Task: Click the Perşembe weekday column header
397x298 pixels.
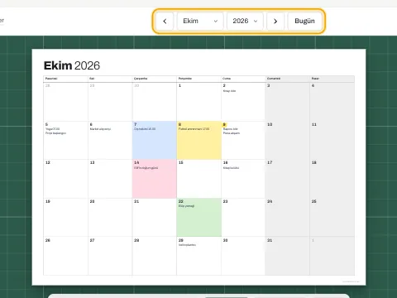Action: (x=198, y=79)
